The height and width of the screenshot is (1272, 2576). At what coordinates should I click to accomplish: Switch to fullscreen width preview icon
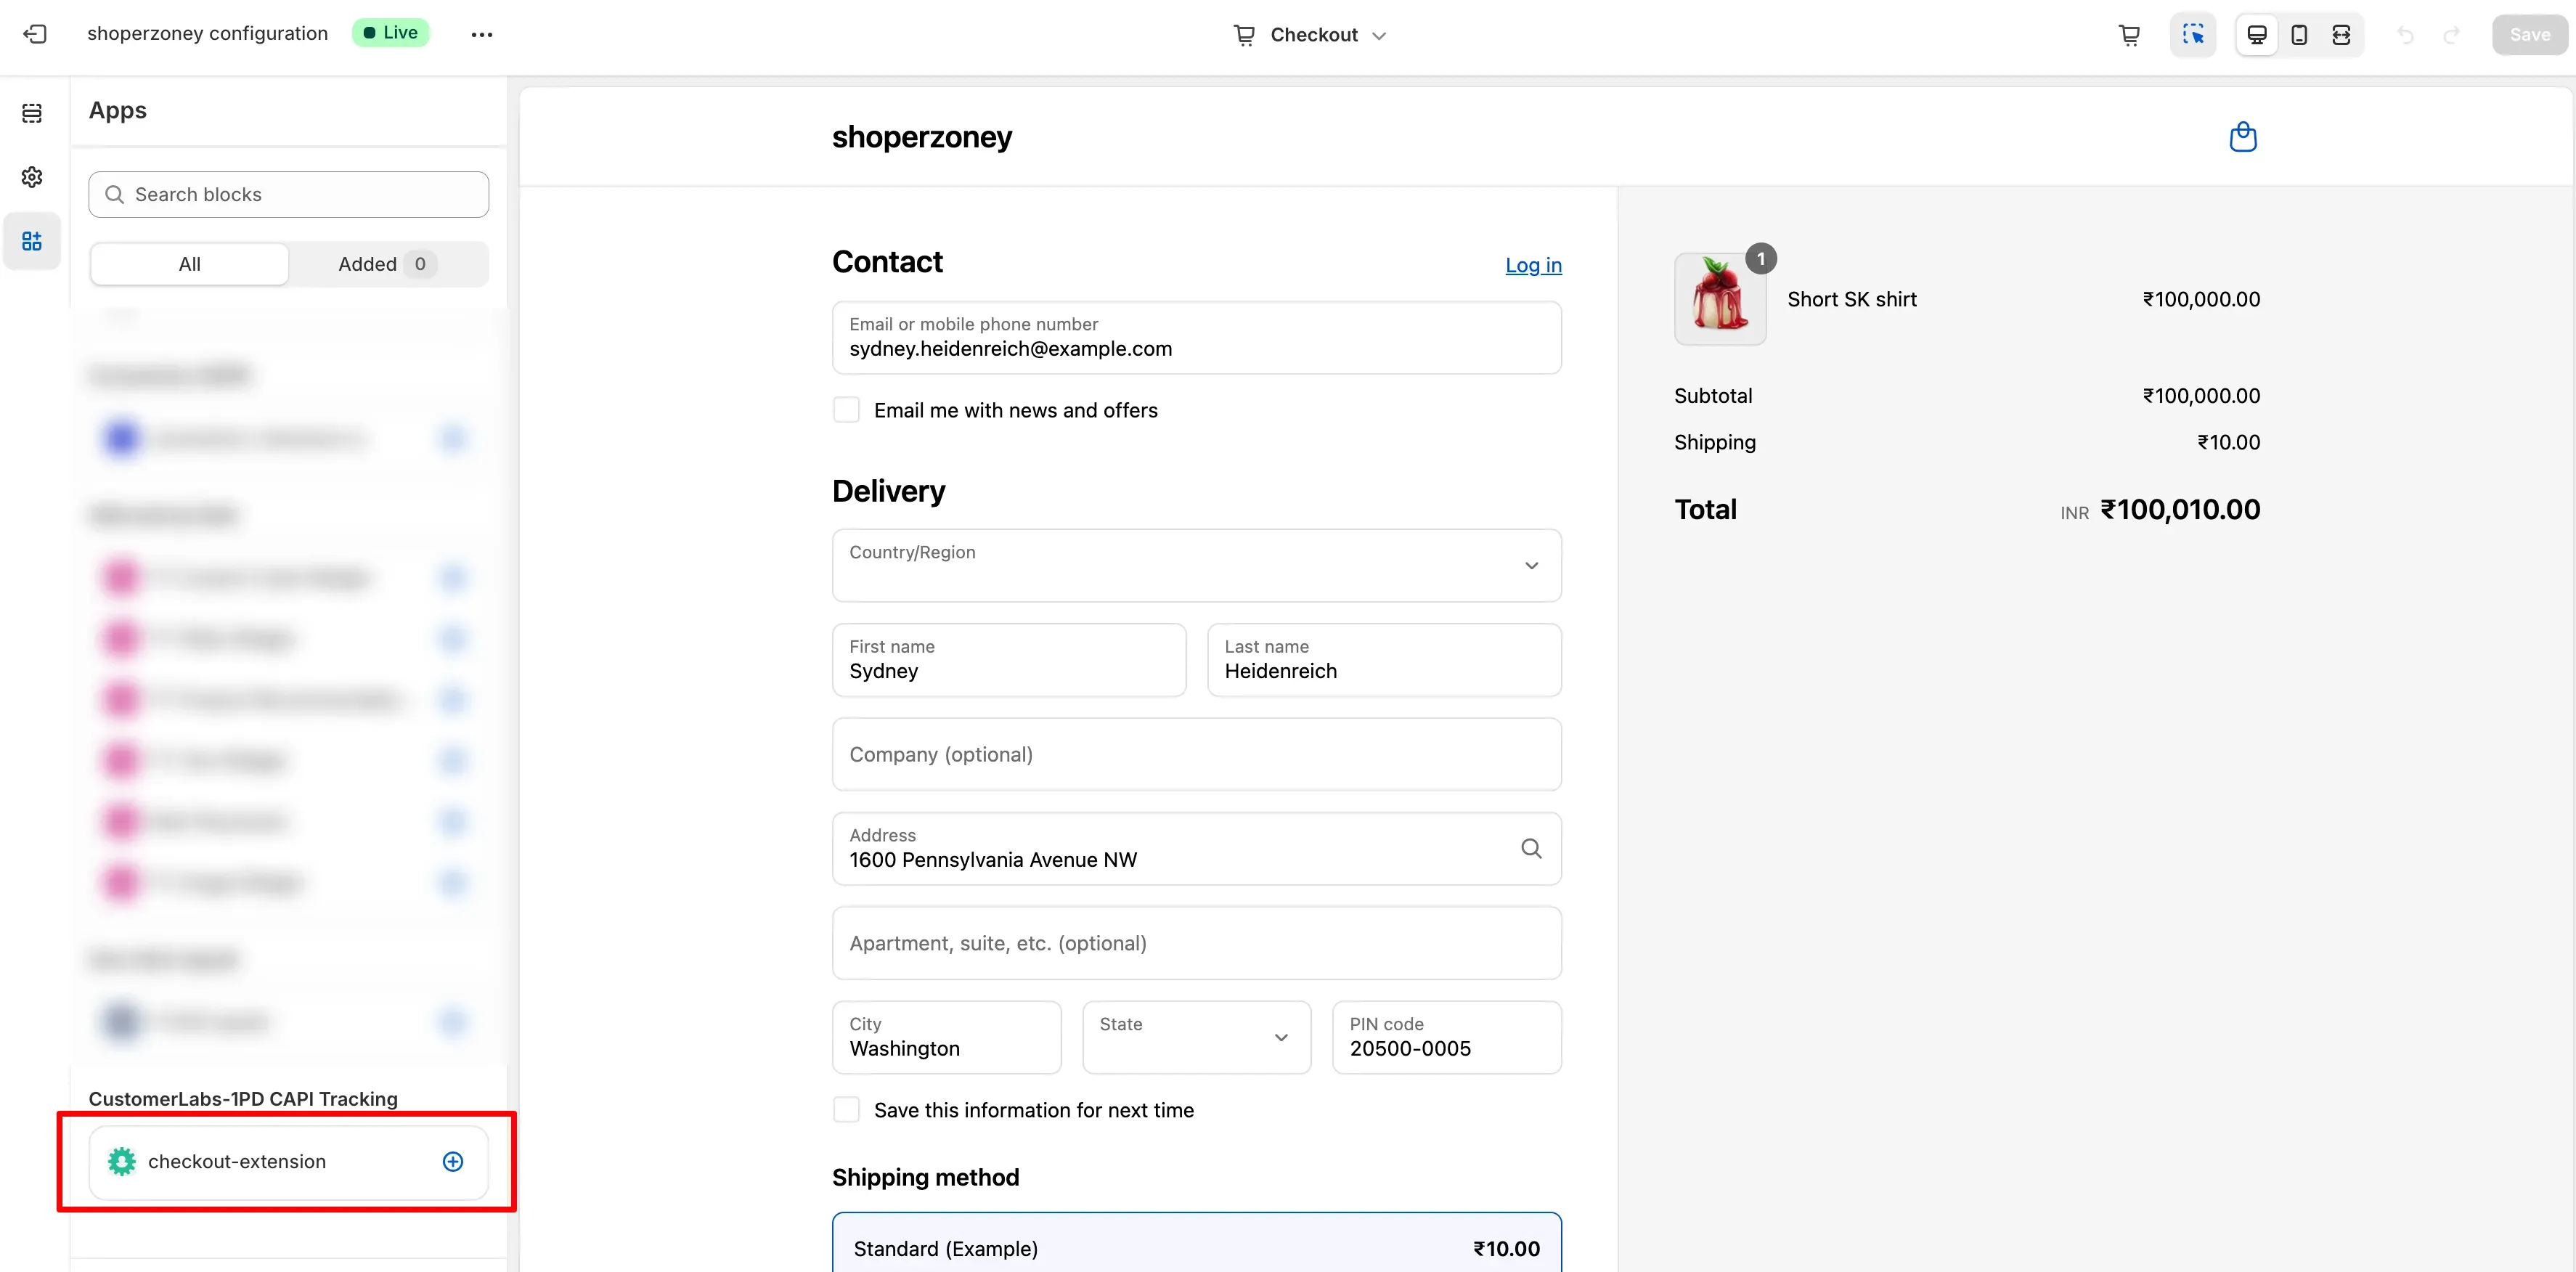[x=2341, y=35]
